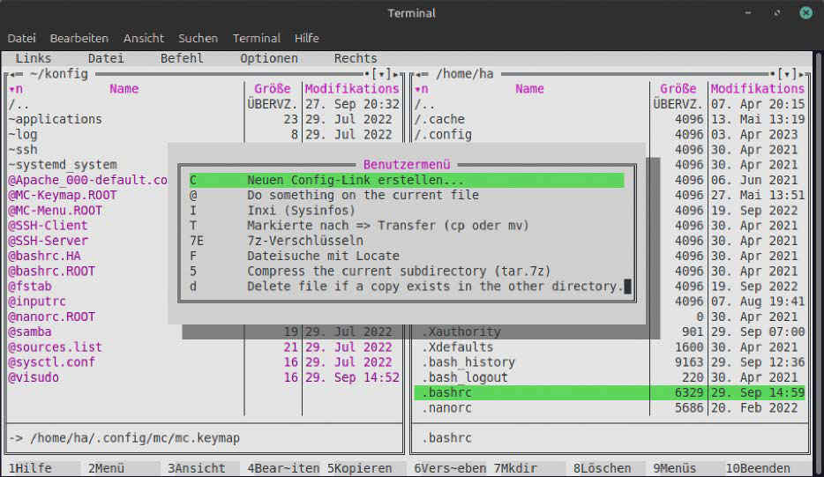Select @fstab link in left panel
The width and height of the screenshot is (824, 477).
coord(30,287)
